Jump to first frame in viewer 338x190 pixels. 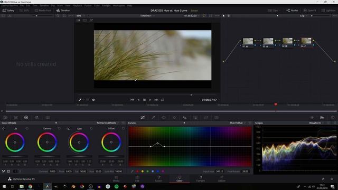click(x=132, y=100)
